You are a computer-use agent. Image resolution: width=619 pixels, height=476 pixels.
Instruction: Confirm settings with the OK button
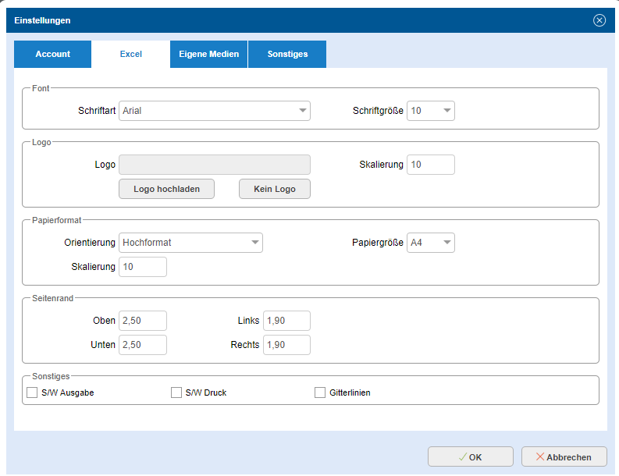[470, 456]
